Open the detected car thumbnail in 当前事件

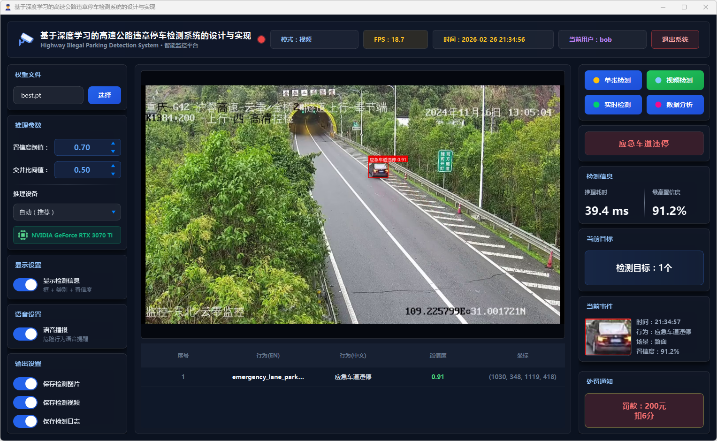pos(608,337)
